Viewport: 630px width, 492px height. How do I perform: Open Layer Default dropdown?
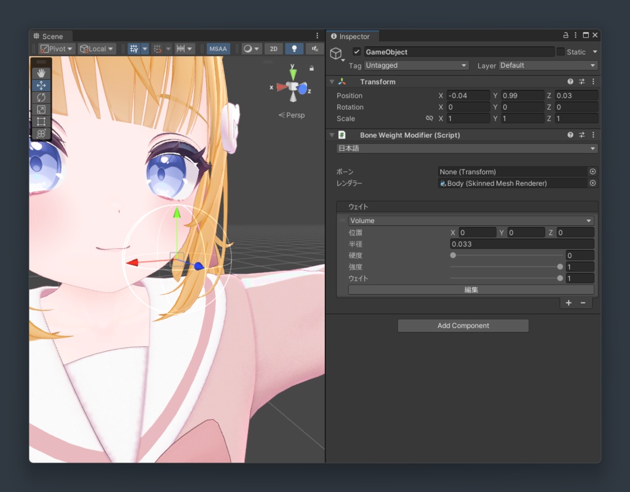pos(548,65)
